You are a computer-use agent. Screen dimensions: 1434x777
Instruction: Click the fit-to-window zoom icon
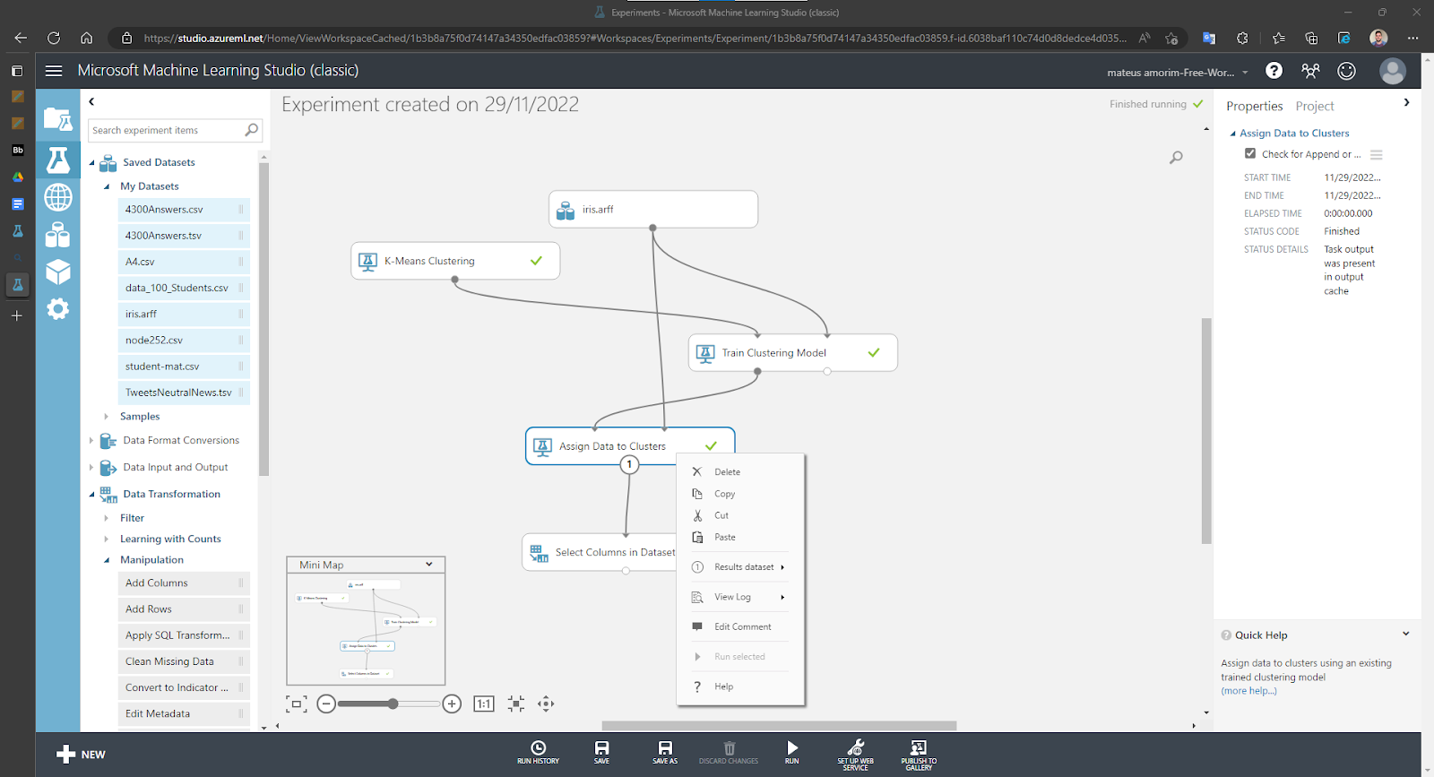pos(296,704)
